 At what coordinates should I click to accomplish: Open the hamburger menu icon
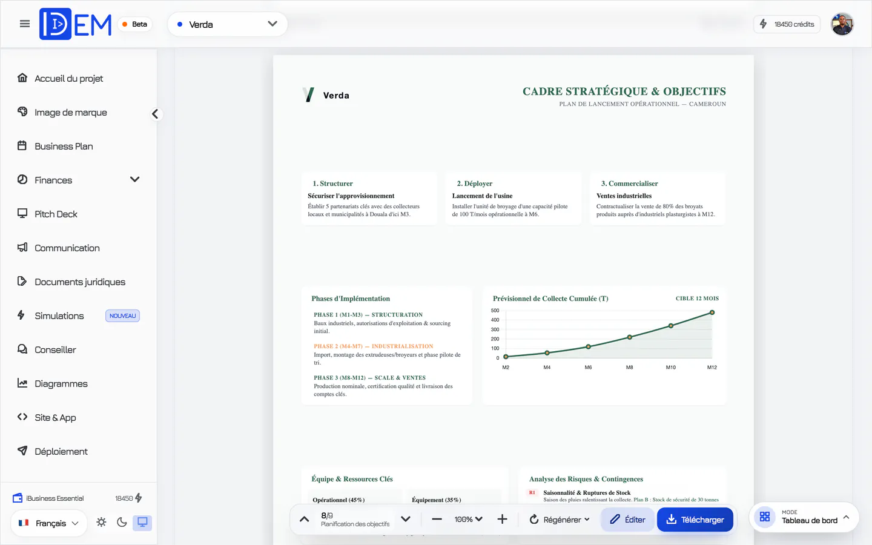(x=25, y=24)
